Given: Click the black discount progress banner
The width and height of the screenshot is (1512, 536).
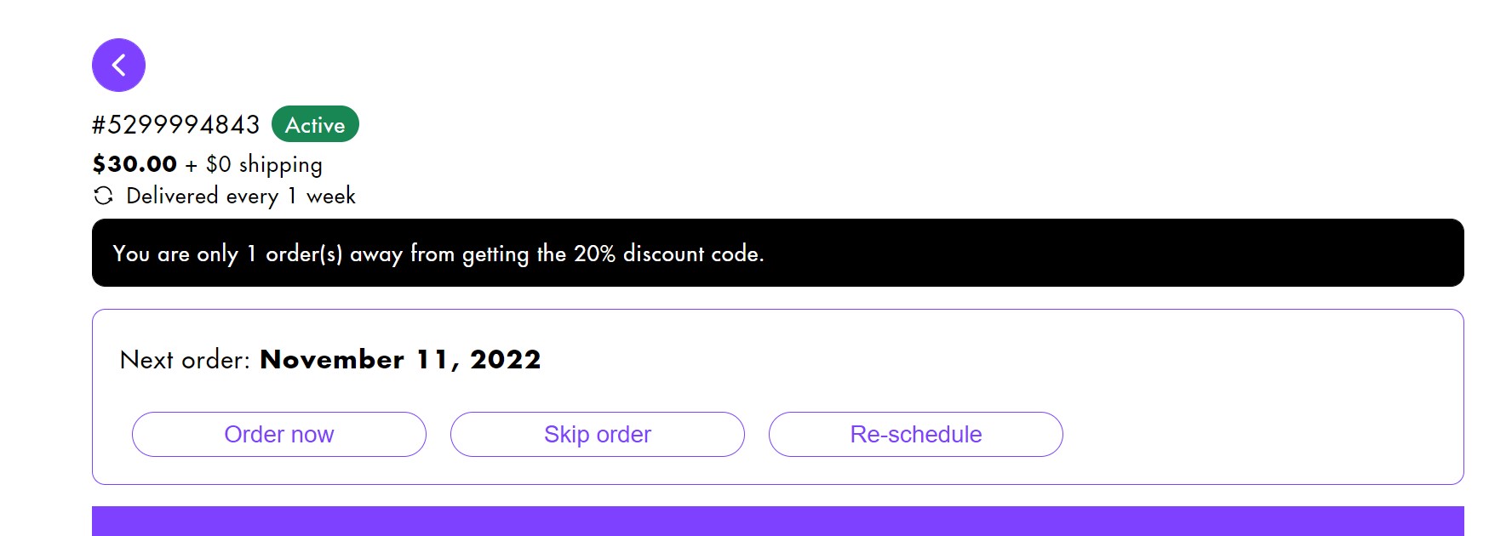Looking at the screenshot, I should pos(1022,253).
